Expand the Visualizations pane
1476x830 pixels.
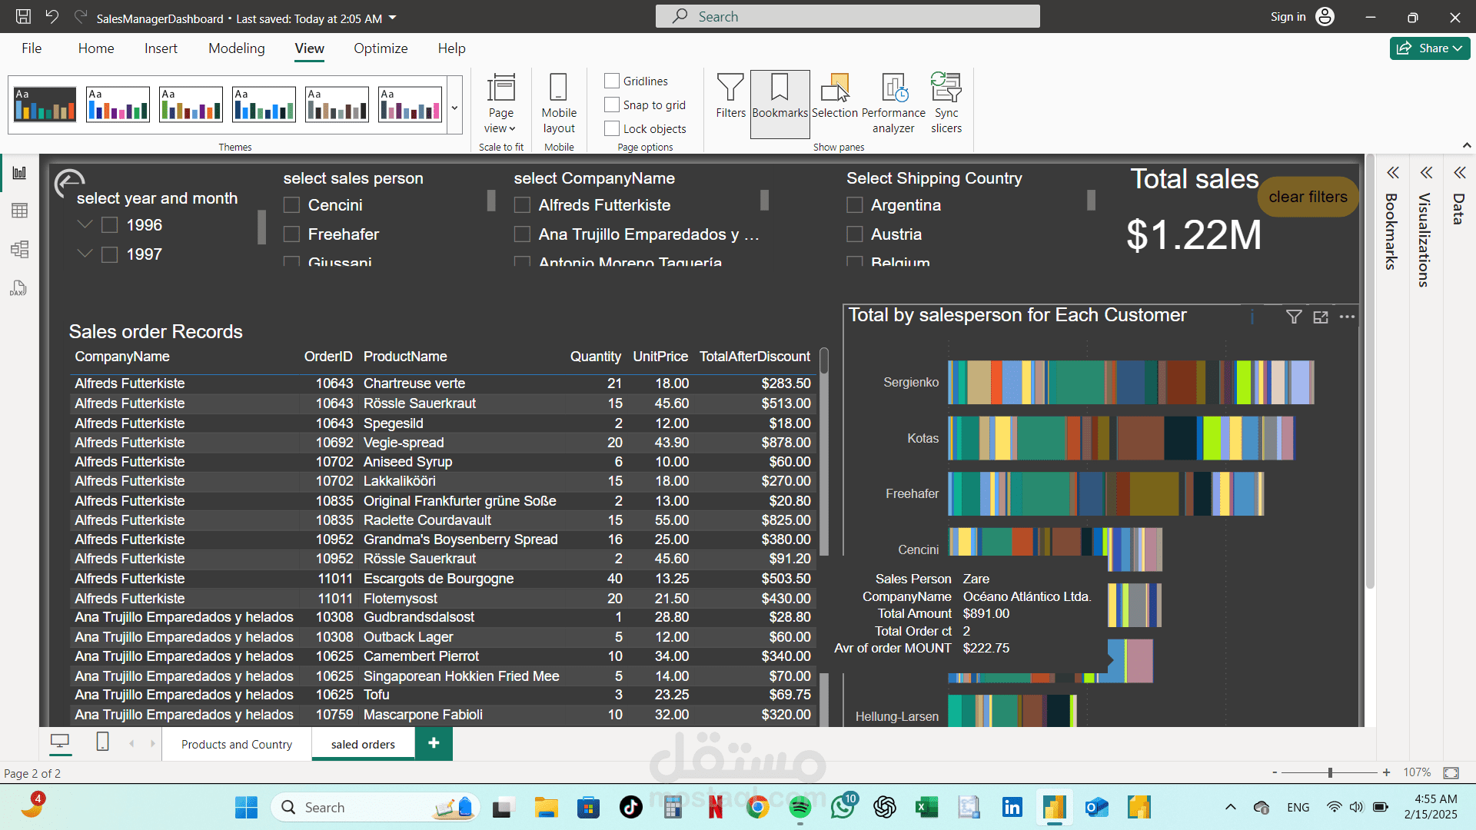(1426, 173)
